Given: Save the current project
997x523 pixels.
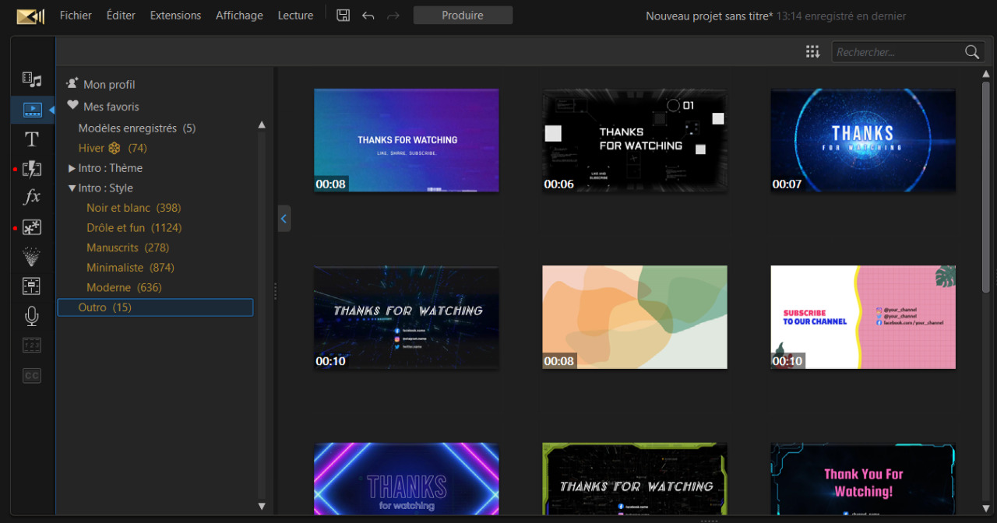Looking at the screenshot, I should point(343,15).
